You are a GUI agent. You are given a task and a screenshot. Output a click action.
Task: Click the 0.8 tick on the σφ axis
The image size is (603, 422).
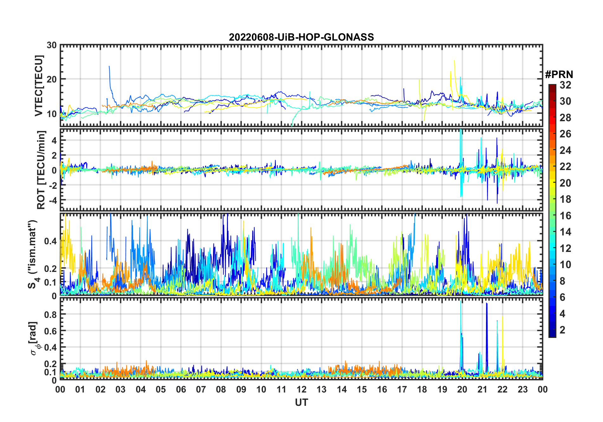pos(50,314)
